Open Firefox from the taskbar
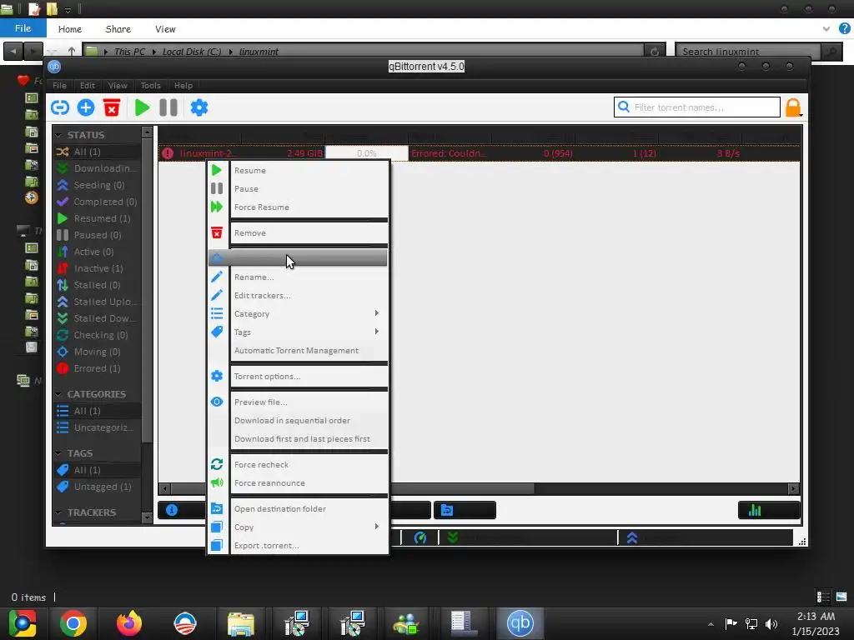 [x=129, y=623]
